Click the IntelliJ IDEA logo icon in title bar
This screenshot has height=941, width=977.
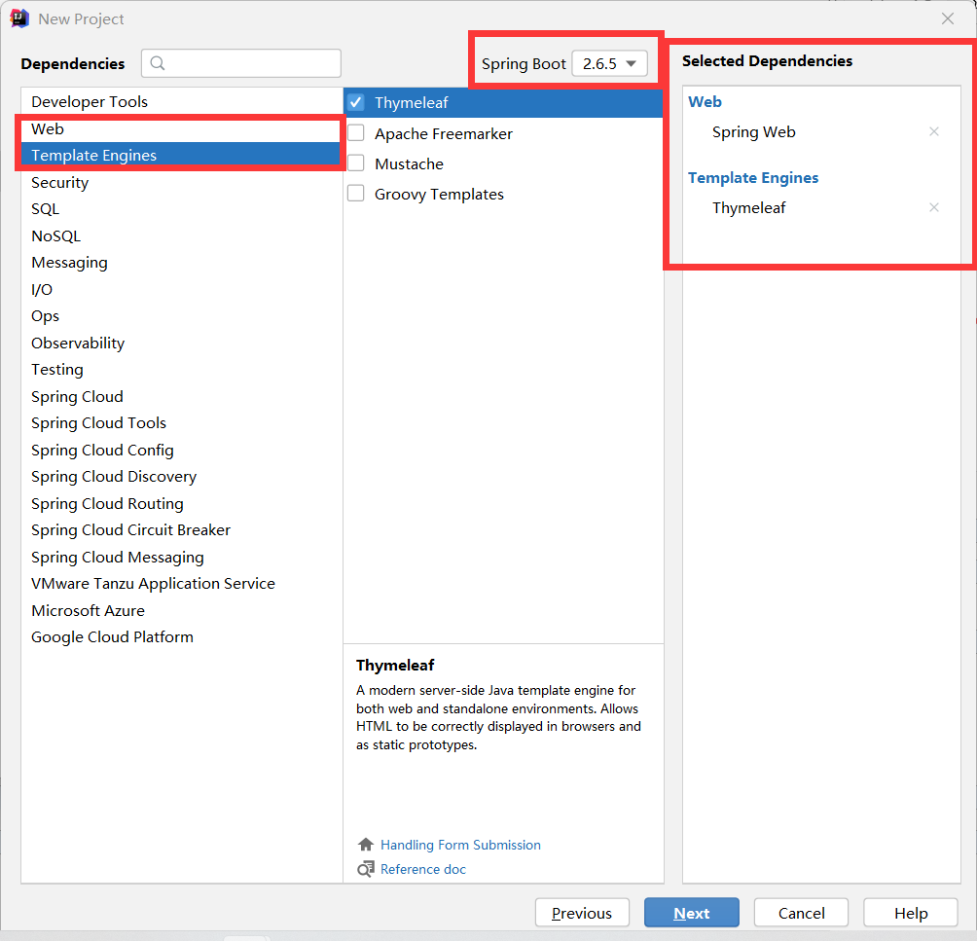coord(19,18)
